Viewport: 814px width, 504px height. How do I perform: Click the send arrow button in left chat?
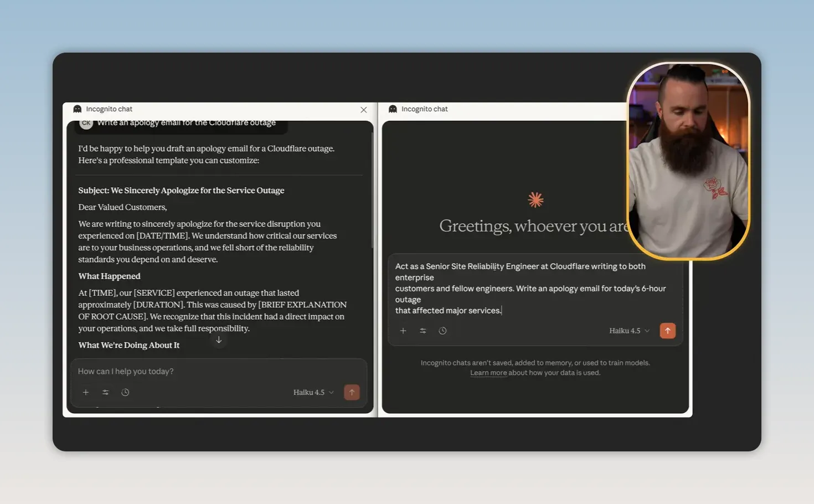[352, 392]
